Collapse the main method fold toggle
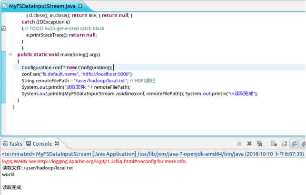Viewport: 306px width, 195px height. pyautogui.click(x=10, y=54)
